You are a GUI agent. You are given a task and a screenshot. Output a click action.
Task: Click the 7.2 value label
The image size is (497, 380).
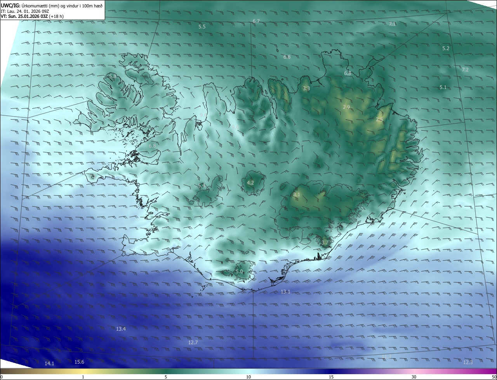[465, 70]
